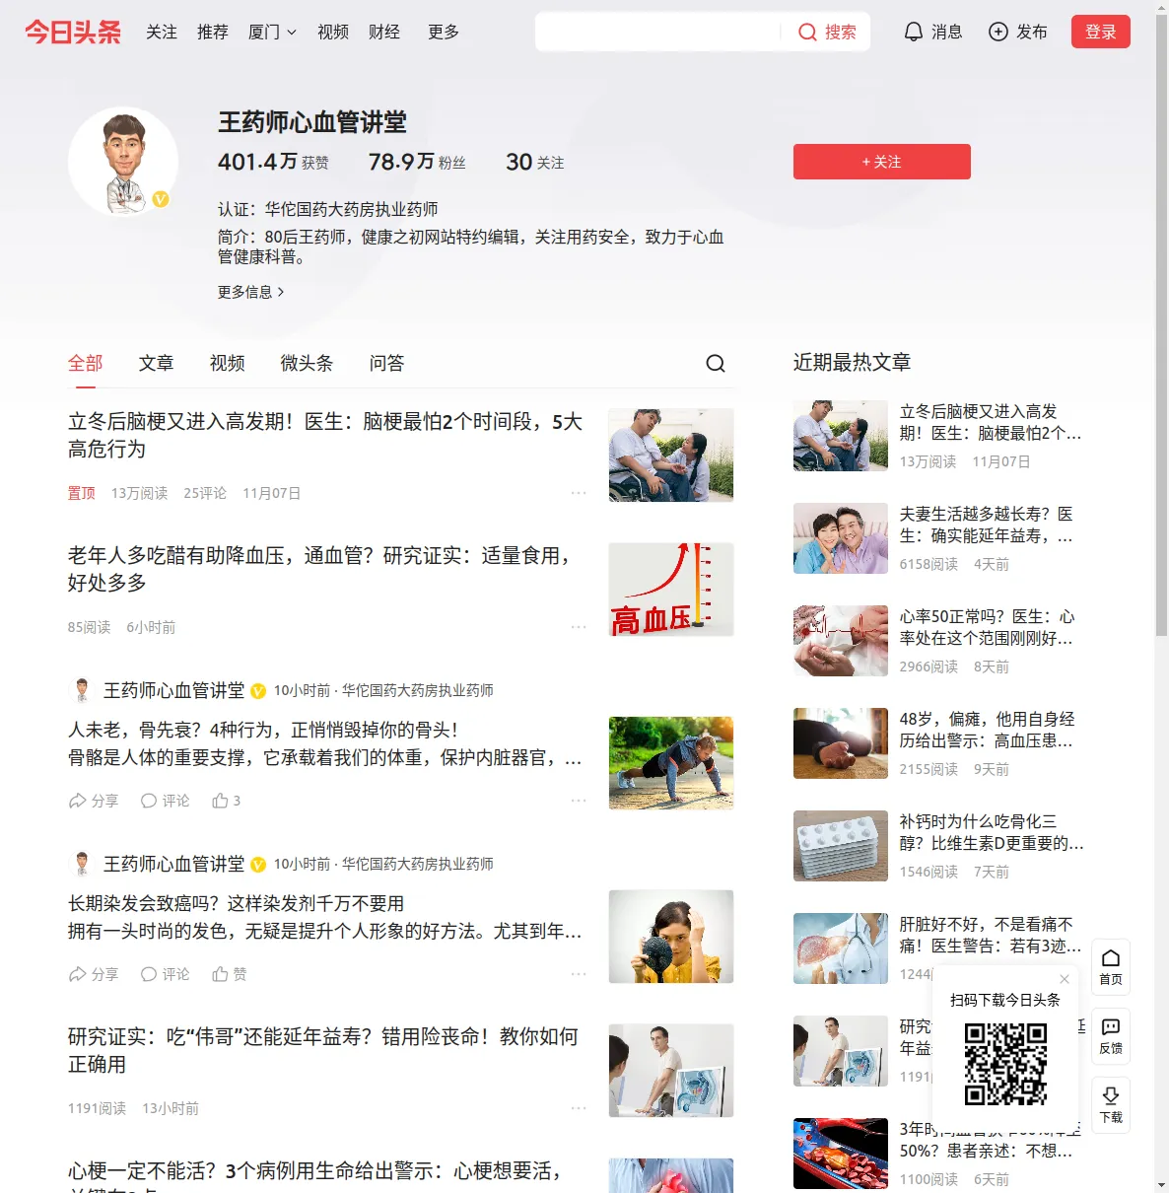
Task: Share the 长期染发会致癌吗 post
Action: coord(93,974)
